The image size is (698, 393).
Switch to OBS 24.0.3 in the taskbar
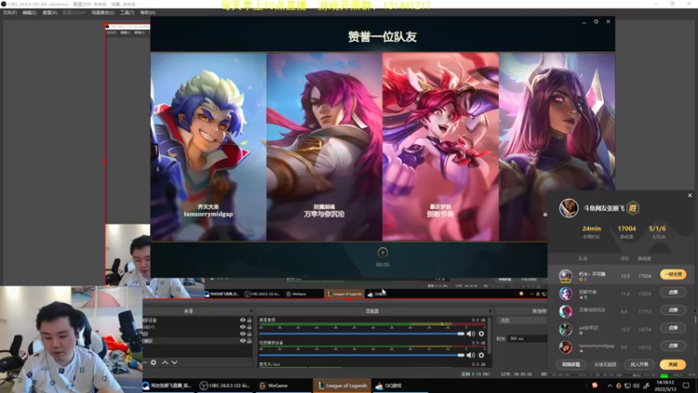pos(225,385)
